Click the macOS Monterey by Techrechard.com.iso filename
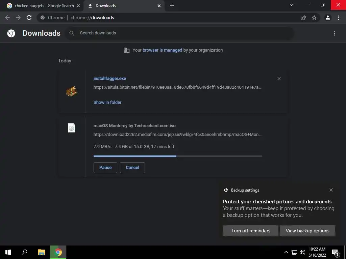Image resolution: width=346 pixels, height=259 pixels. click(134, 126)
